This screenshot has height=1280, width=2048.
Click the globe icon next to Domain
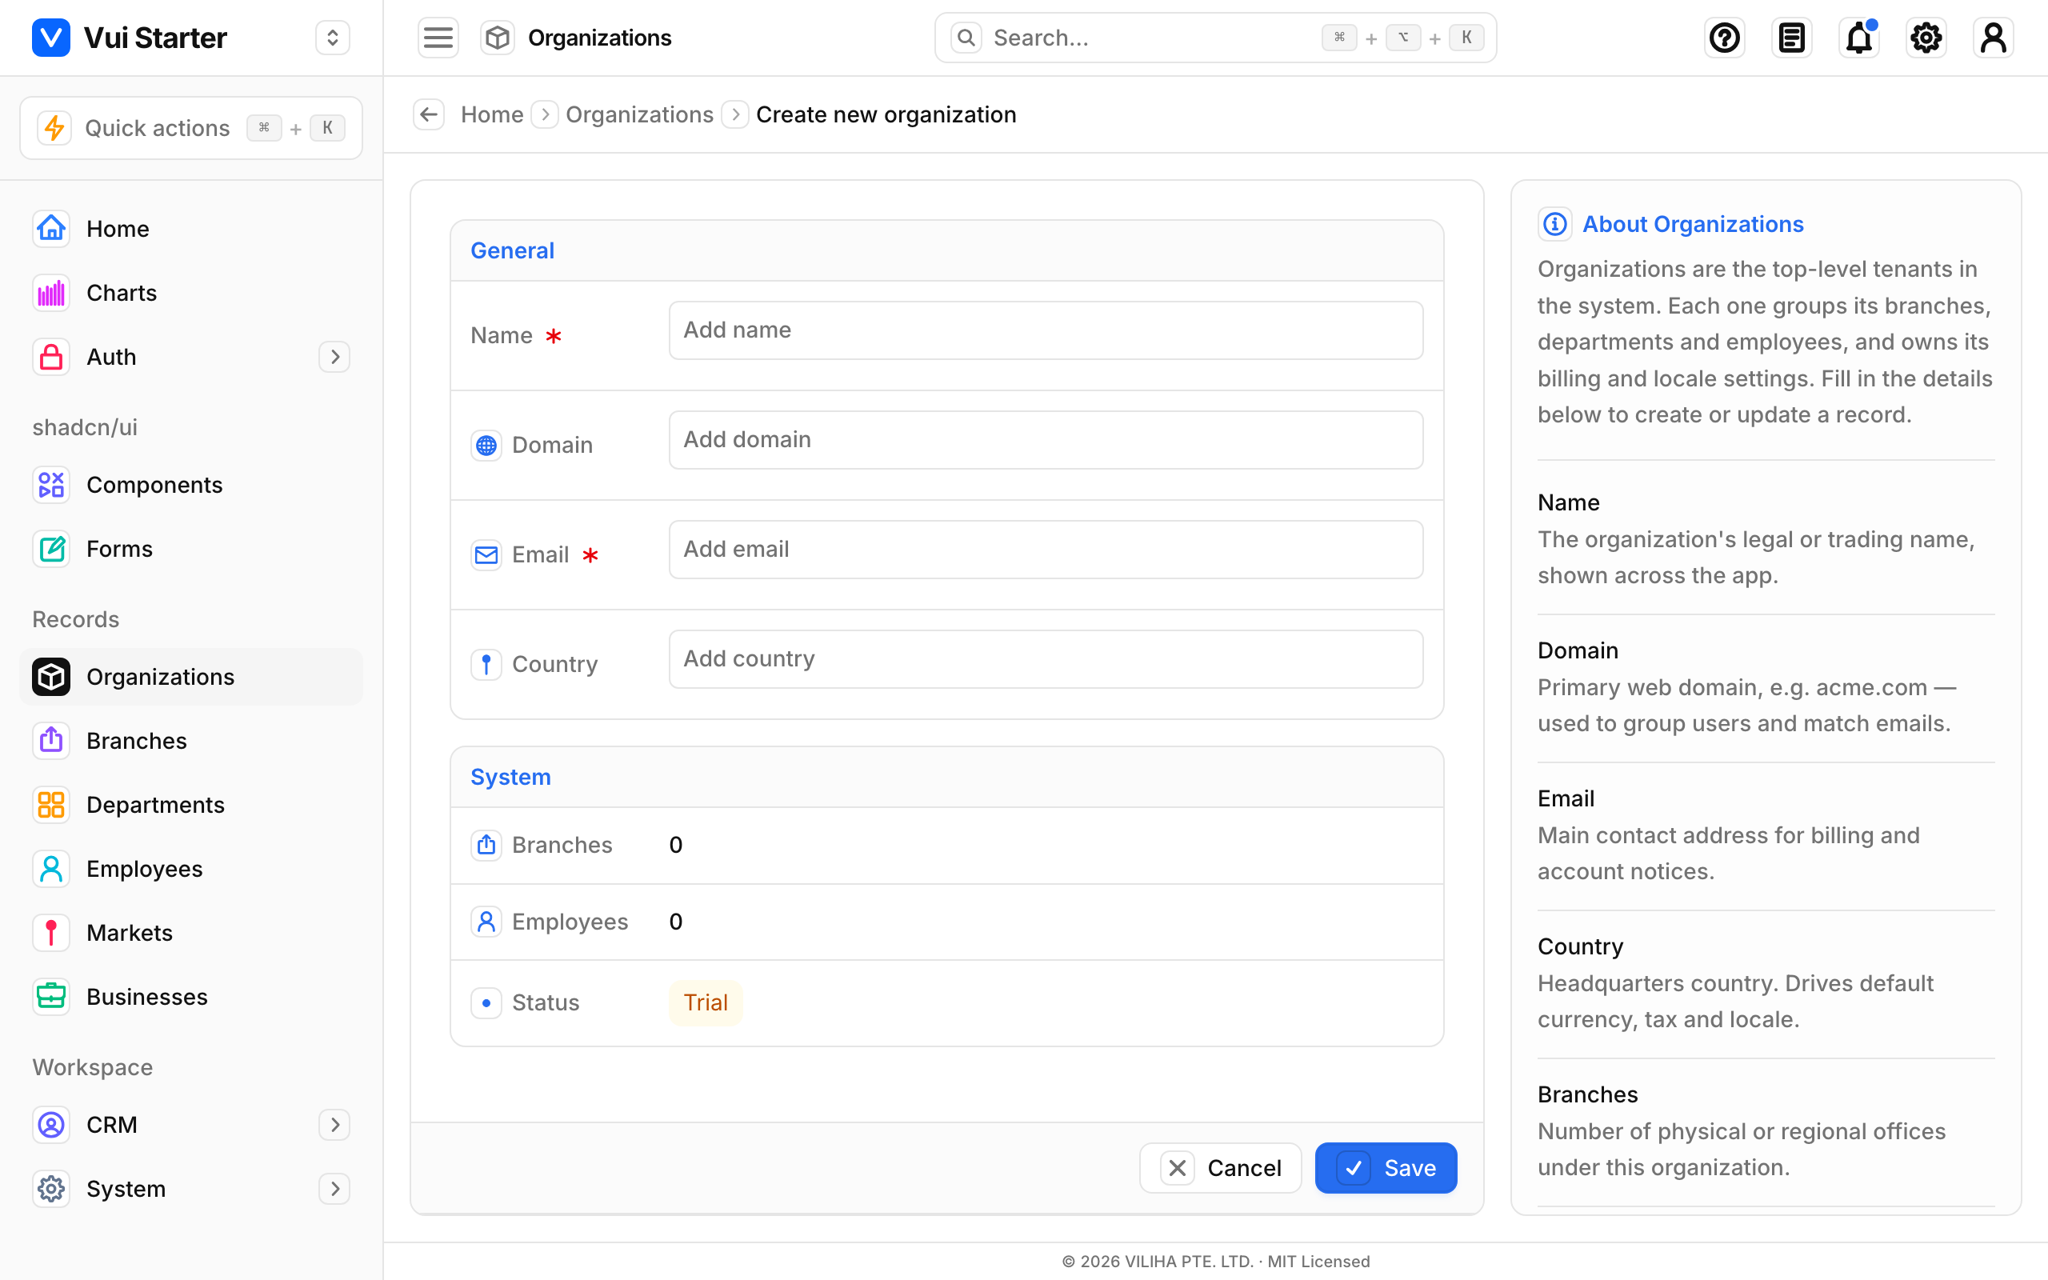pos(486,446)
